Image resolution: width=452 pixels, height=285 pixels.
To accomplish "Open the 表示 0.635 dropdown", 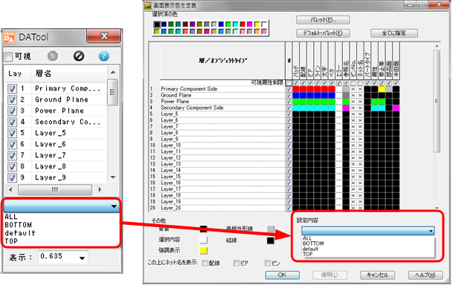I will click(82, 258).
